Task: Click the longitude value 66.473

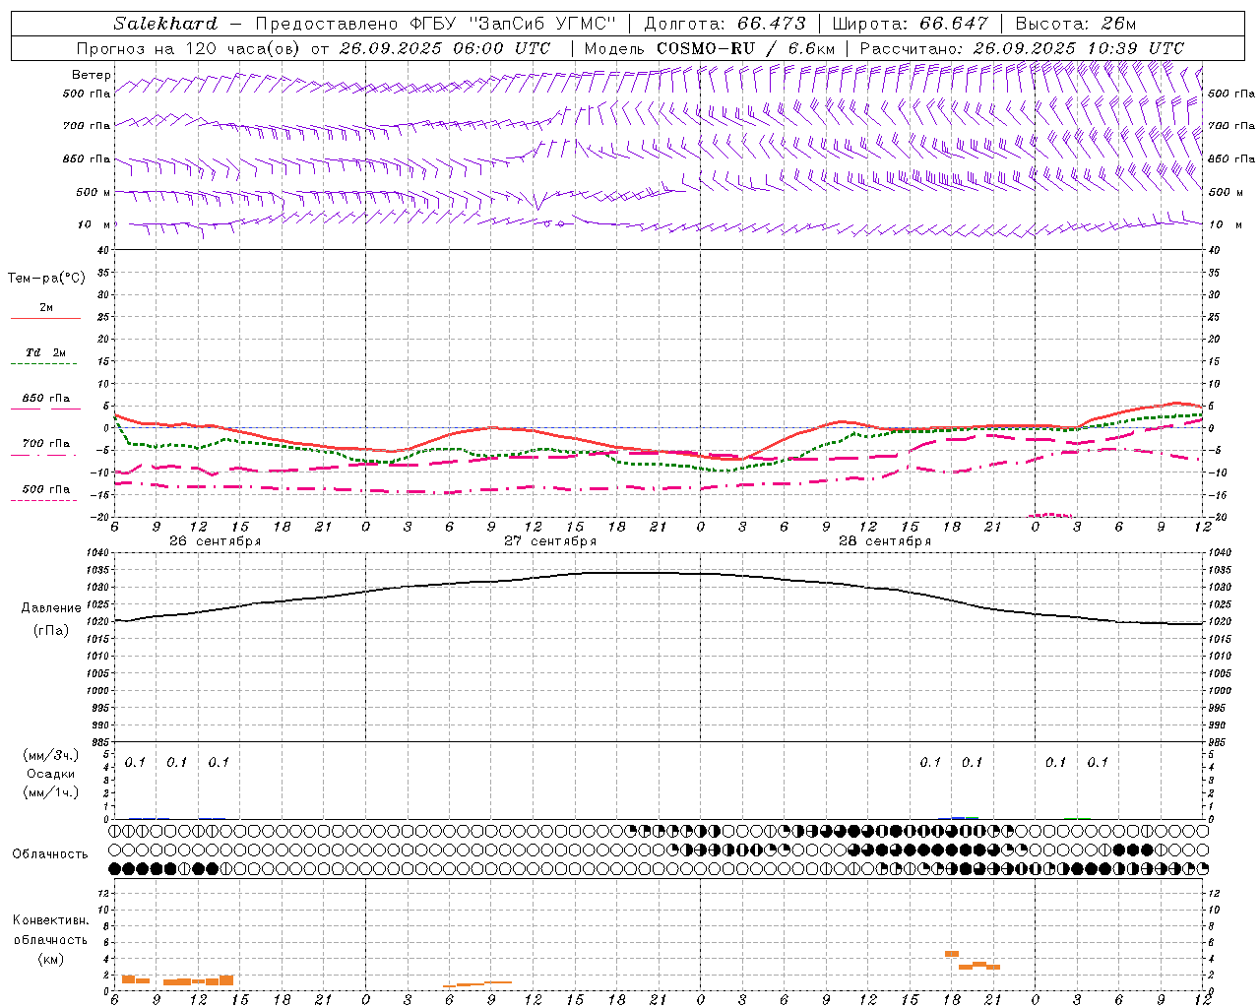Action: pos(771,24)
